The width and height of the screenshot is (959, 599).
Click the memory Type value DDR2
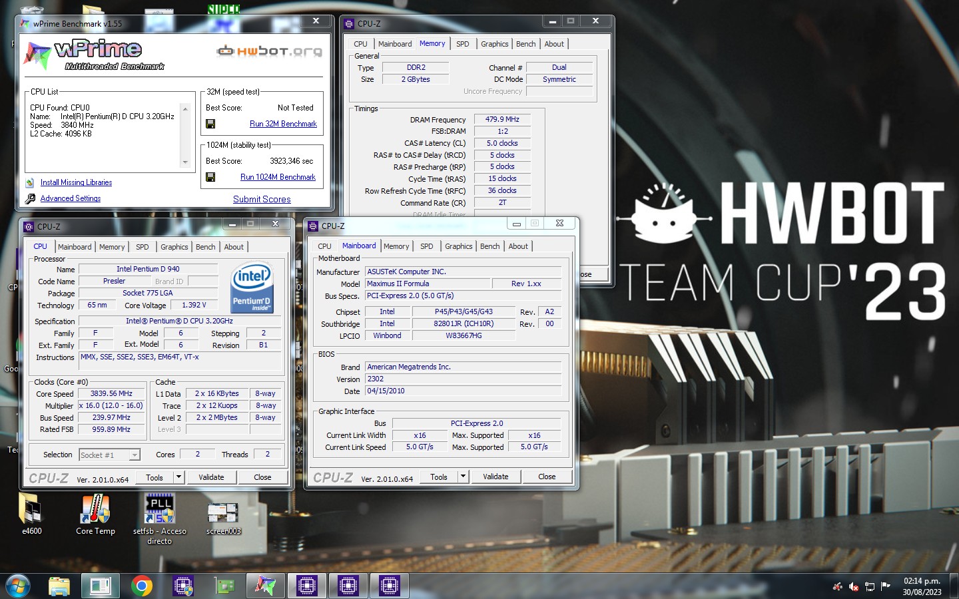416,67
